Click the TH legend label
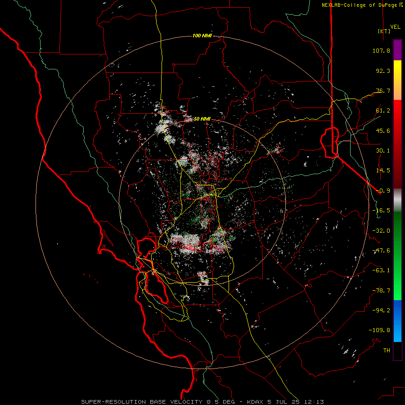The height and width of the screenshot is (405, 405). [x=387, y=350]
